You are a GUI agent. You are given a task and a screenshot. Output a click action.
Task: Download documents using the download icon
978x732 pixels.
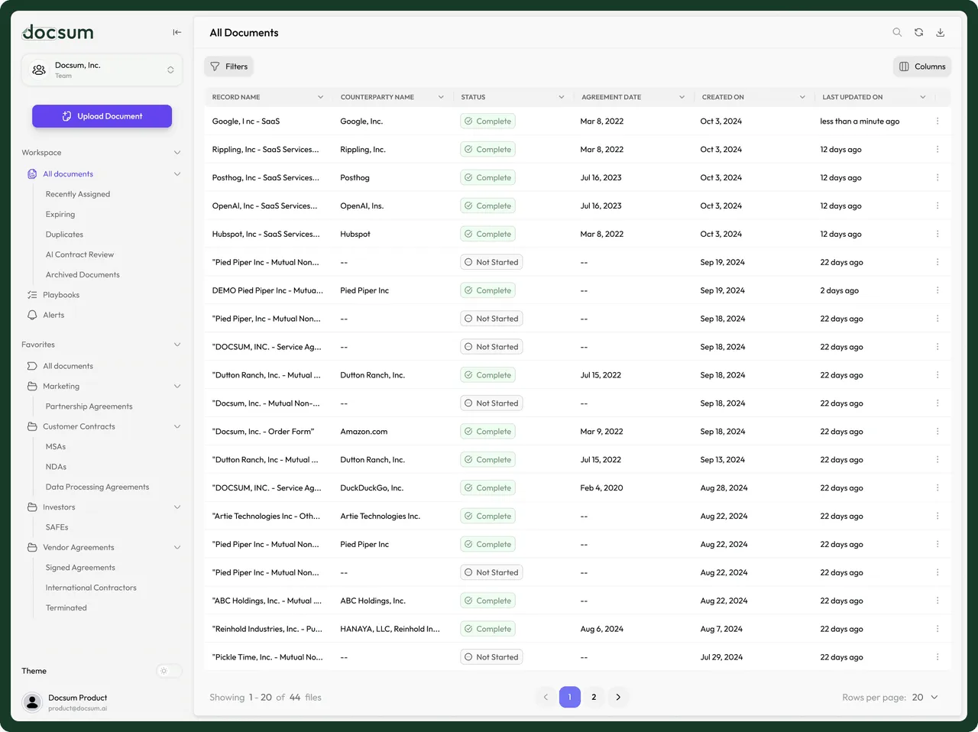tap(941, 32)
